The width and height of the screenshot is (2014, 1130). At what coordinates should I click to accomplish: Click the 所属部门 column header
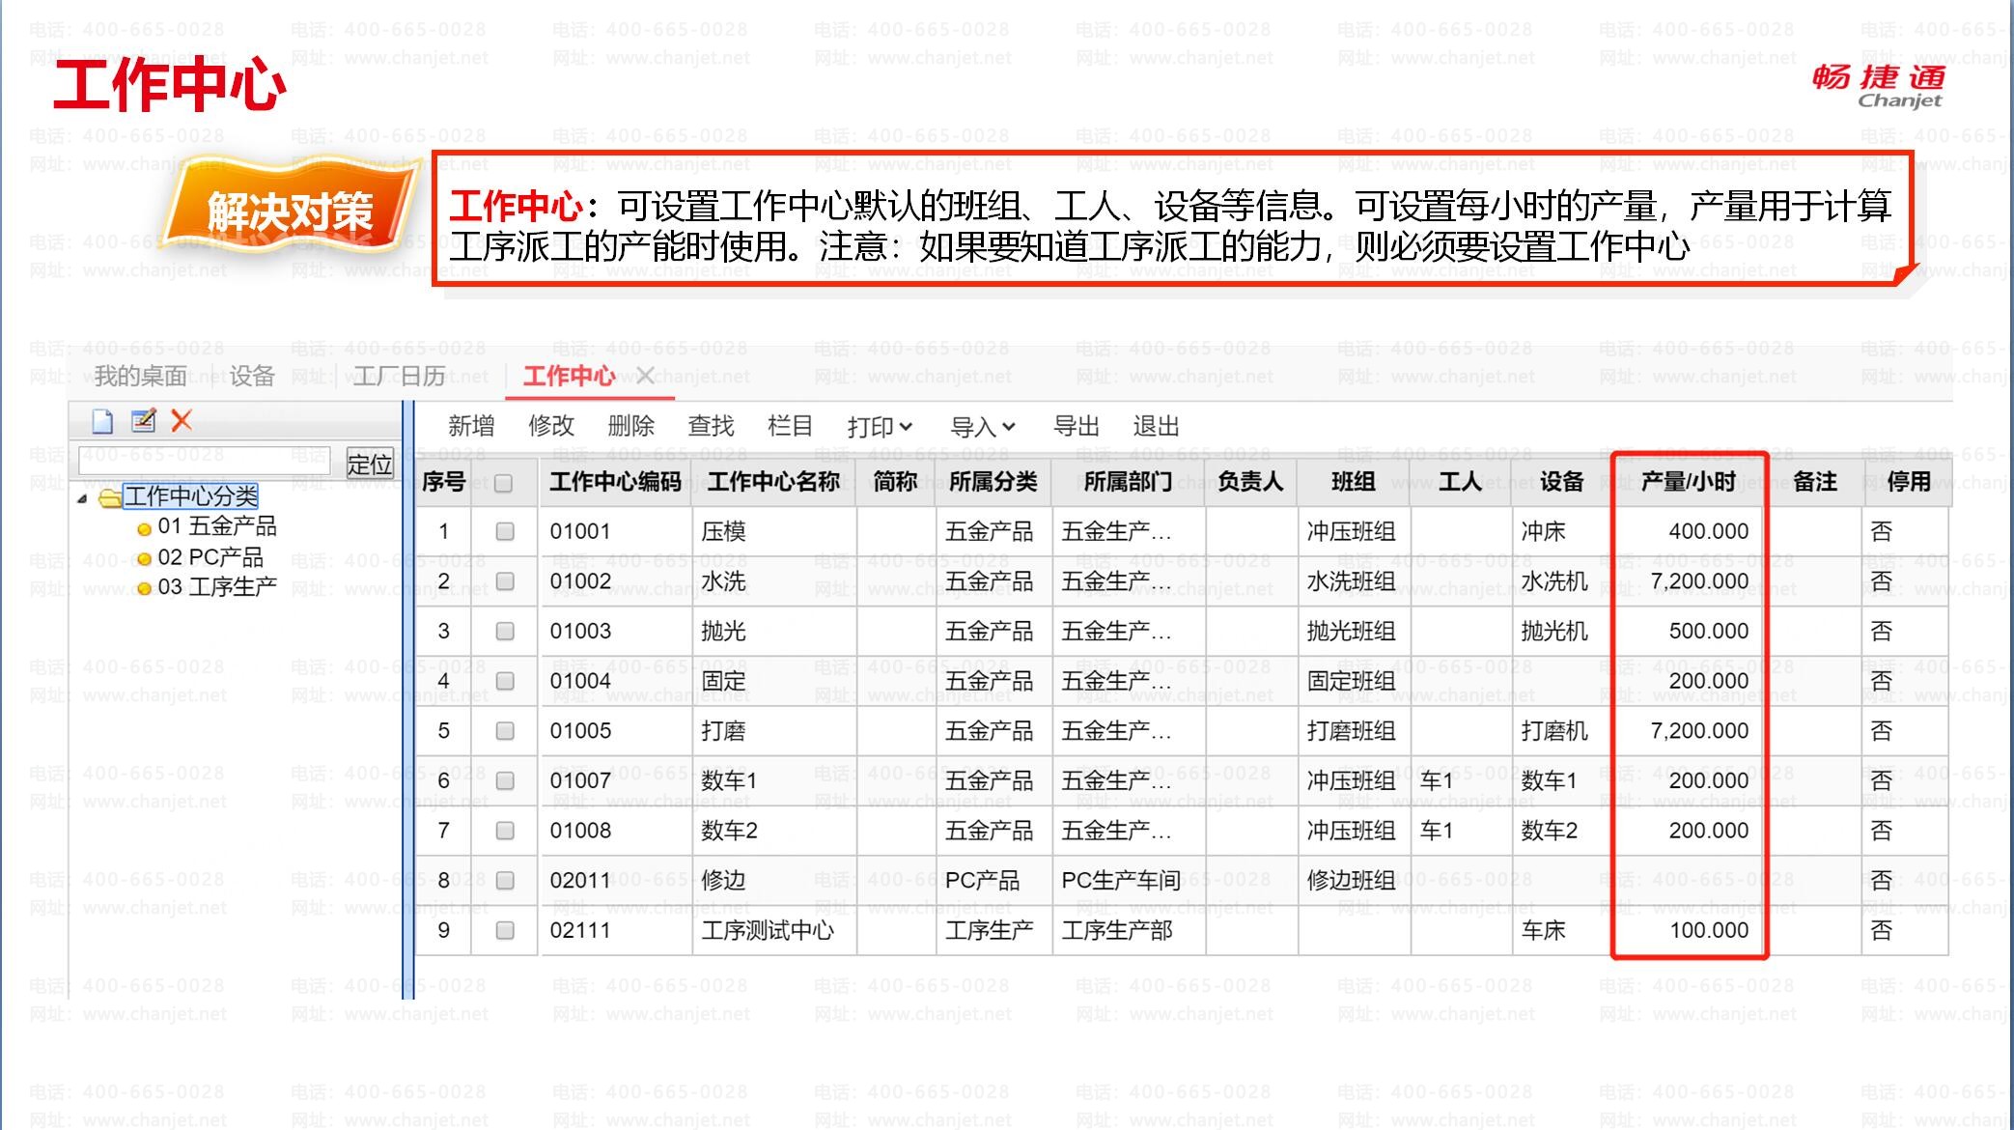click(x=1129, y=482)
